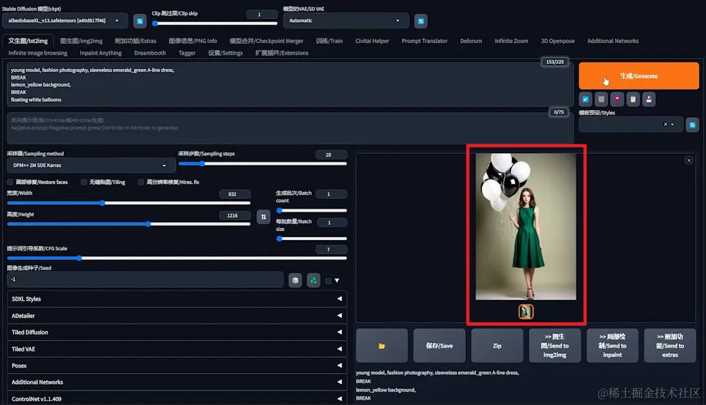The height and width of the screenshot is (405, 706).
Task: Click the Save button
Action: coord(439,346)
